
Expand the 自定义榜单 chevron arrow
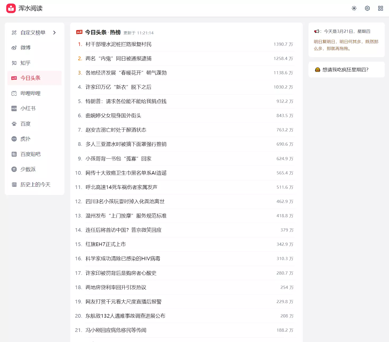click(x=55, y=33)
